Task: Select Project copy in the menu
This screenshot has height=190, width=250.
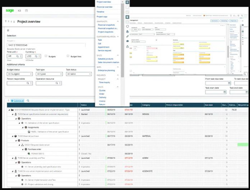Action: tap(102, 17)
